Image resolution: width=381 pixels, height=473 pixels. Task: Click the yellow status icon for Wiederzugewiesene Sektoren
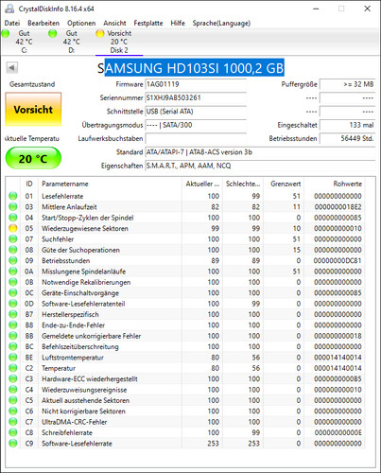(x=13, y=228)
